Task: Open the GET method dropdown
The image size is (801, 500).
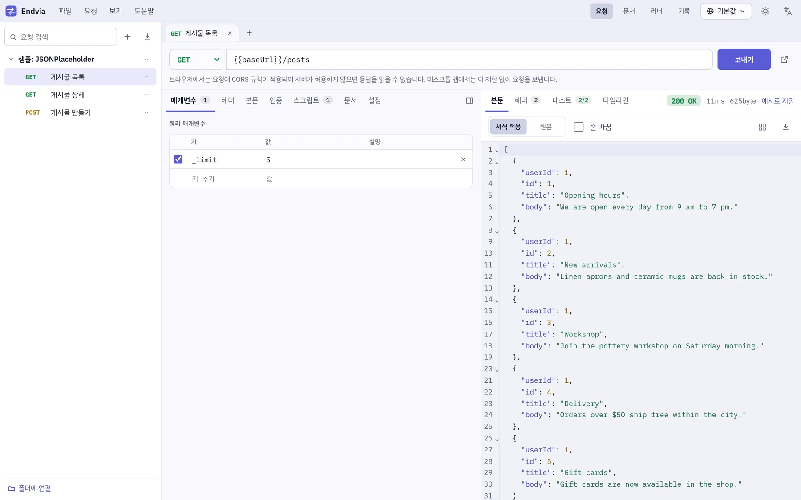Action: [x=198, y=60]
